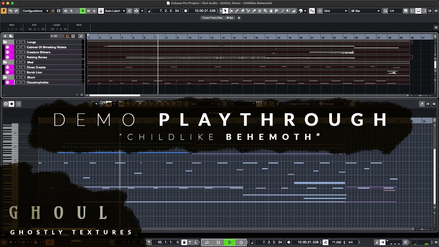Viewport: 439px width, 247px height.
Task: Select the Play speaker tool
Action: pyautogui.click(x=288, y=11)
